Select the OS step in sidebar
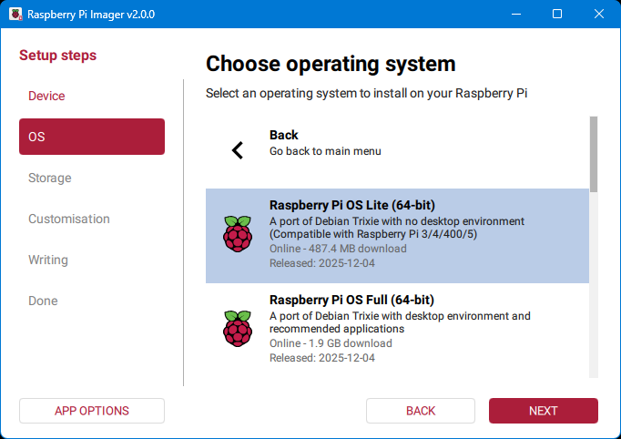Screen dimensions: 621x439 click(91, 137)
